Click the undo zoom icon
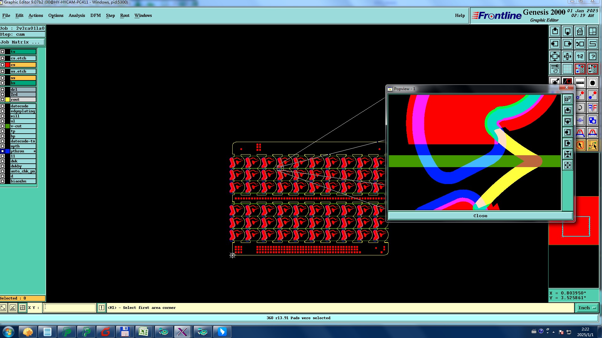 (580, 44)
